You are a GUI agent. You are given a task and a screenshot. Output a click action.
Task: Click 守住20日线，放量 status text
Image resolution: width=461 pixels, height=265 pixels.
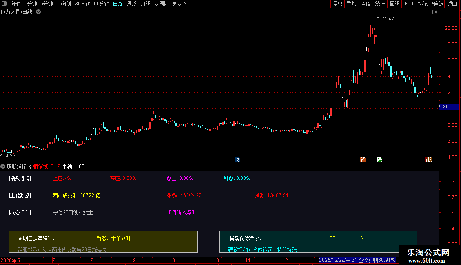[x=73, y=212]
